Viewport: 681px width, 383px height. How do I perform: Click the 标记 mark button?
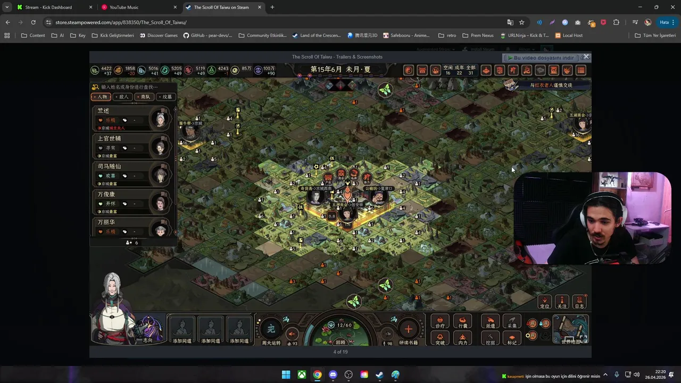(512, 339)
